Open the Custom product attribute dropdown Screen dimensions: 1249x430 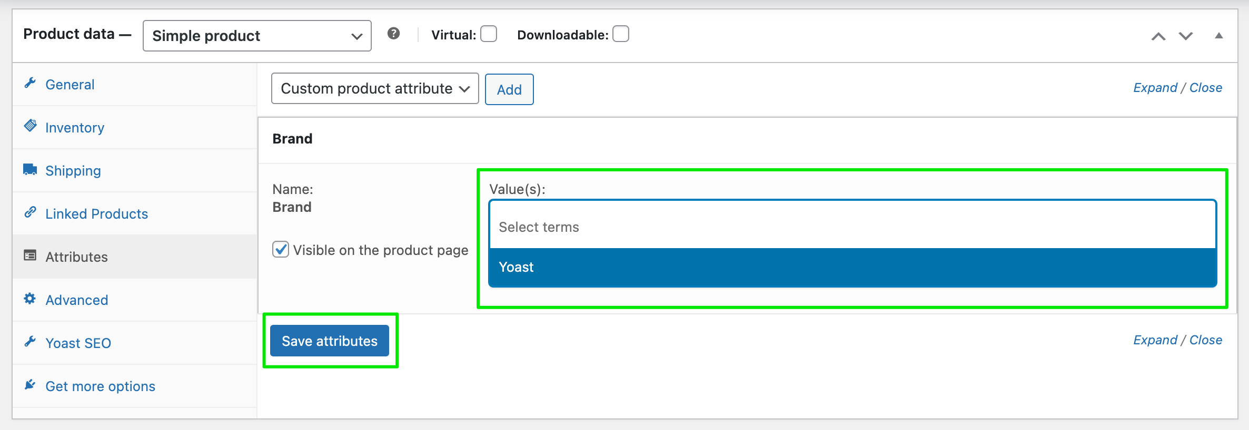[x=374, y=89]
